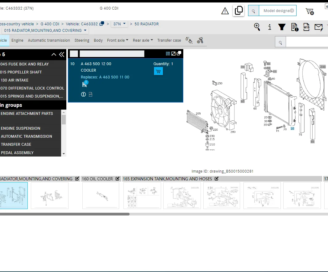Switch to the Steering tab

pos(82,40)
